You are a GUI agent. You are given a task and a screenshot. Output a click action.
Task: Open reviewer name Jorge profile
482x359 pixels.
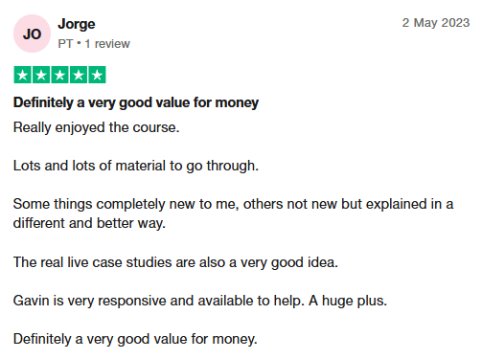pyautogui.click(x=77, y=24)
